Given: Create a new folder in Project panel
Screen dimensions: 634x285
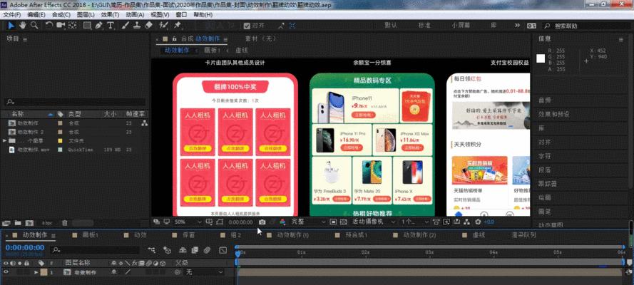Looking at the screenshot, I should 18,223.
